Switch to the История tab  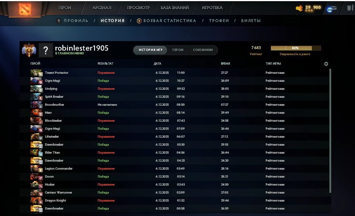pyautogui.click(x=113, y=21)
